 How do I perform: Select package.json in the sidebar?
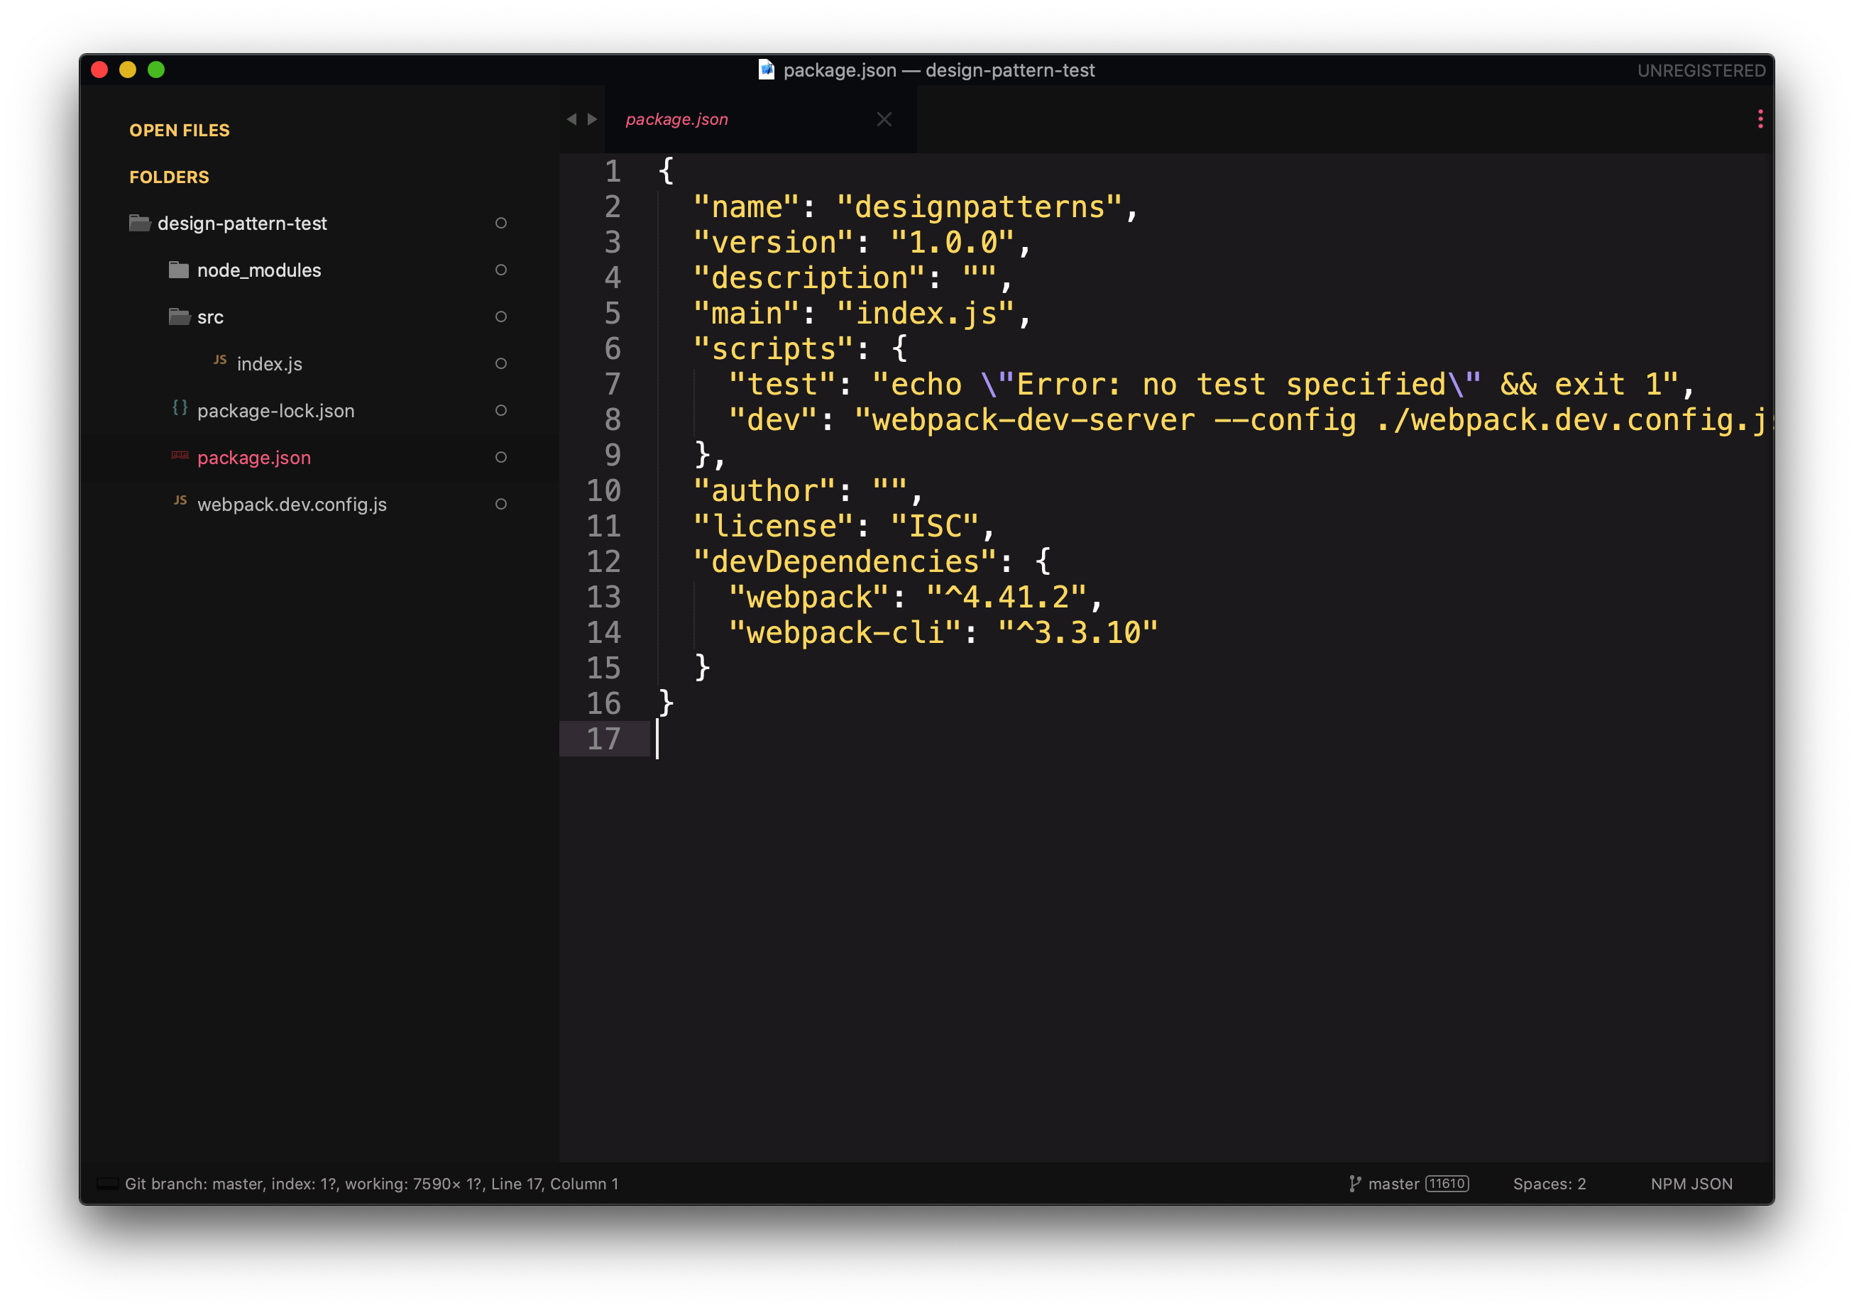click(253, 458)
